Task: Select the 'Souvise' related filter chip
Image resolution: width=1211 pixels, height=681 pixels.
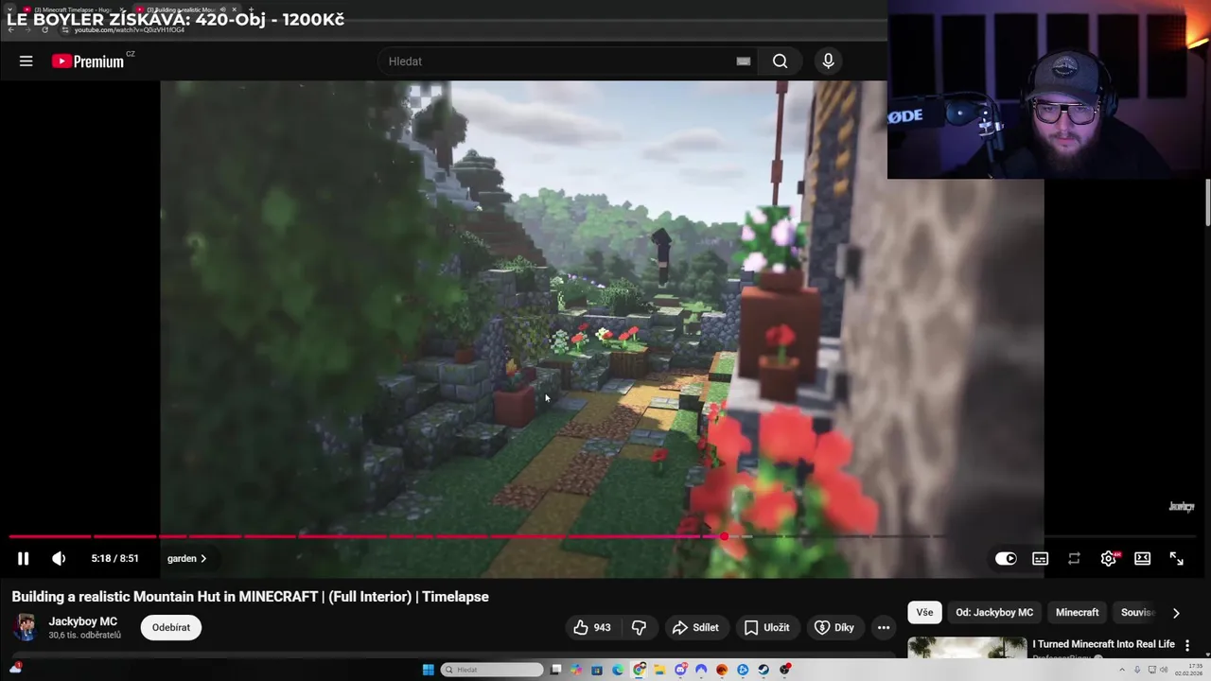Action: pos(1137,613)
